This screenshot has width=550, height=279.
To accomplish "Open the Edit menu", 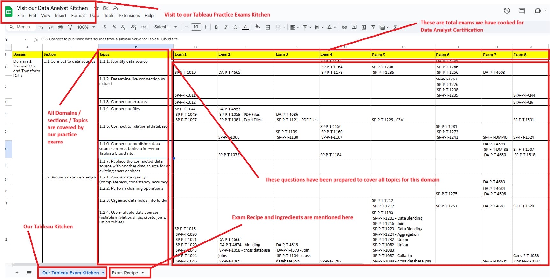I will pos(33,15).
